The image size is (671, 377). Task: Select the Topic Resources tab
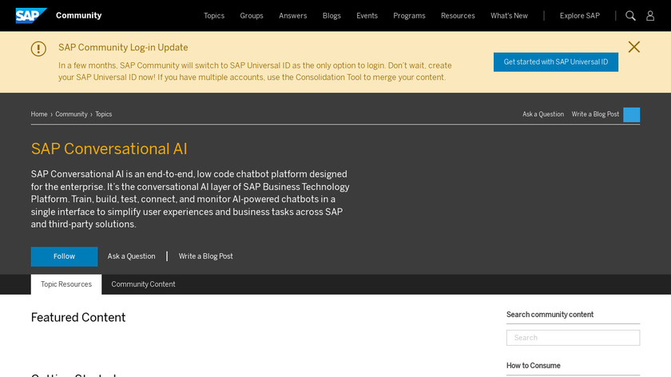pos(66,284)
